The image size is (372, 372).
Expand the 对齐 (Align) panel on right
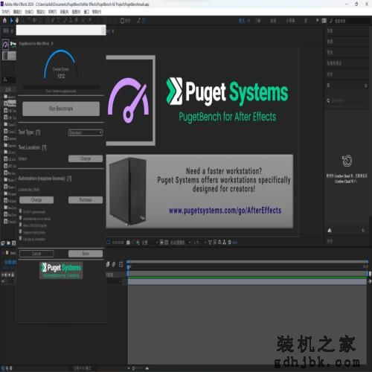[330, 74]
